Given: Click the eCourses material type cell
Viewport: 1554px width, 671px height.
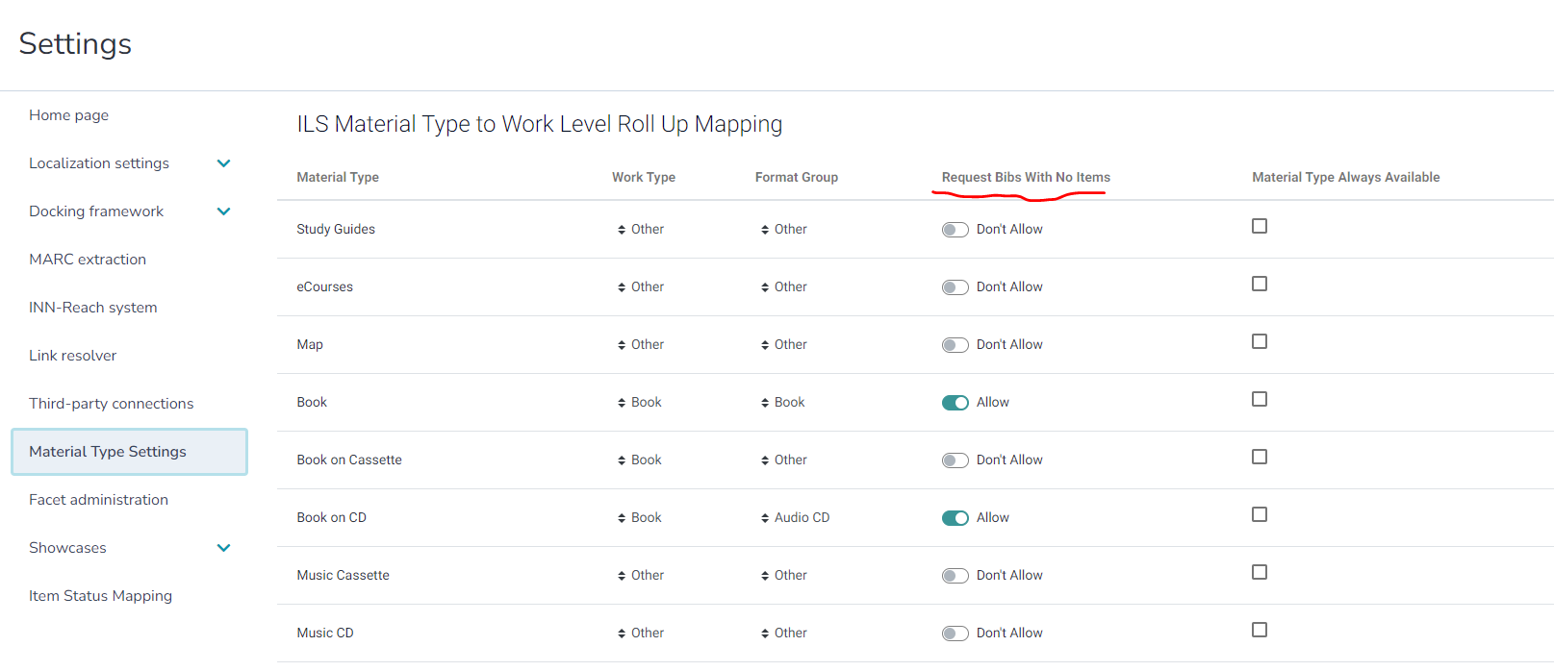Looking at the screenshot, I should point(325,286).
